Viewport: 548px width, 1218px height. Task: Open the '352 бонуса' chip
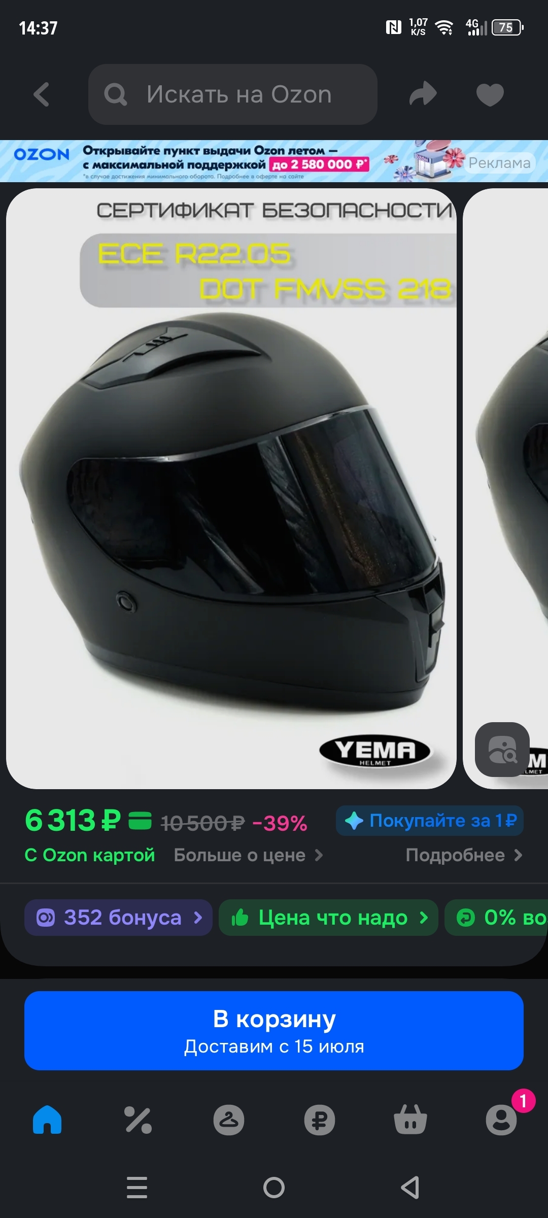point(118,918)
